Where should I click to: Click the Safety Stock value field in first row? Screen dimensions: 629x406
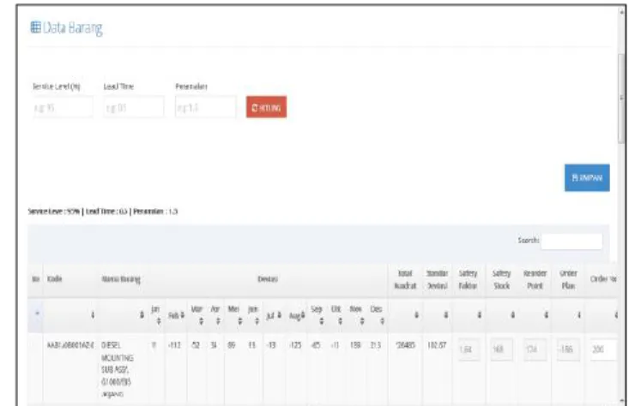tap(501, 349)
